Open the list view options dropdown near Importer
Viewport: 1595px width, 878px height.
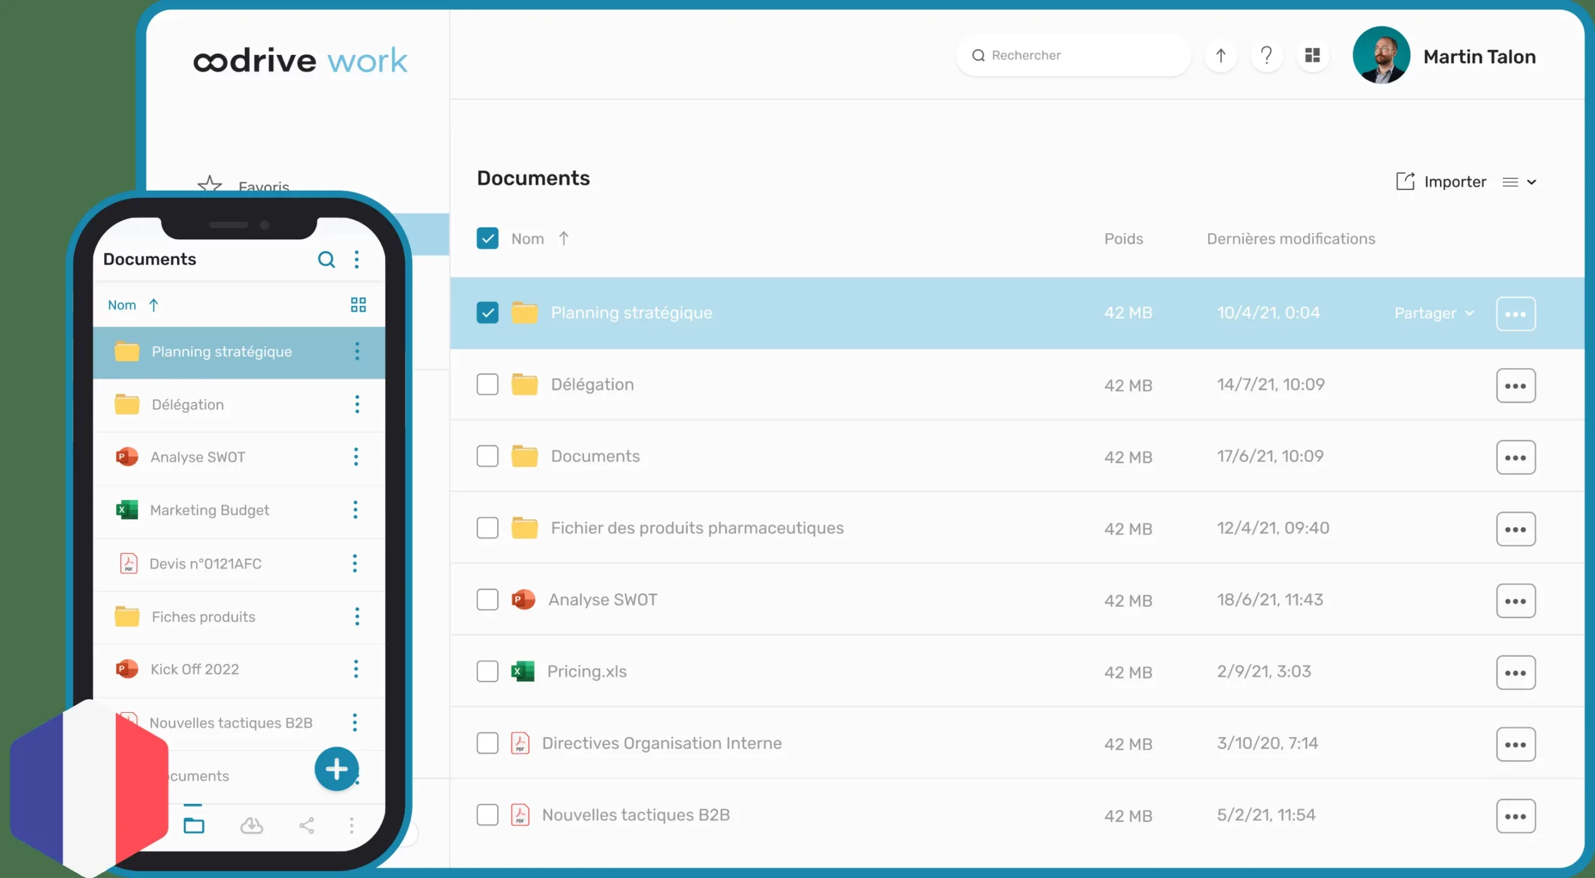point(1519,183)
